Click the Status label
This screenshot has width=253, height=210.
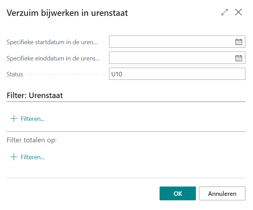15,74
